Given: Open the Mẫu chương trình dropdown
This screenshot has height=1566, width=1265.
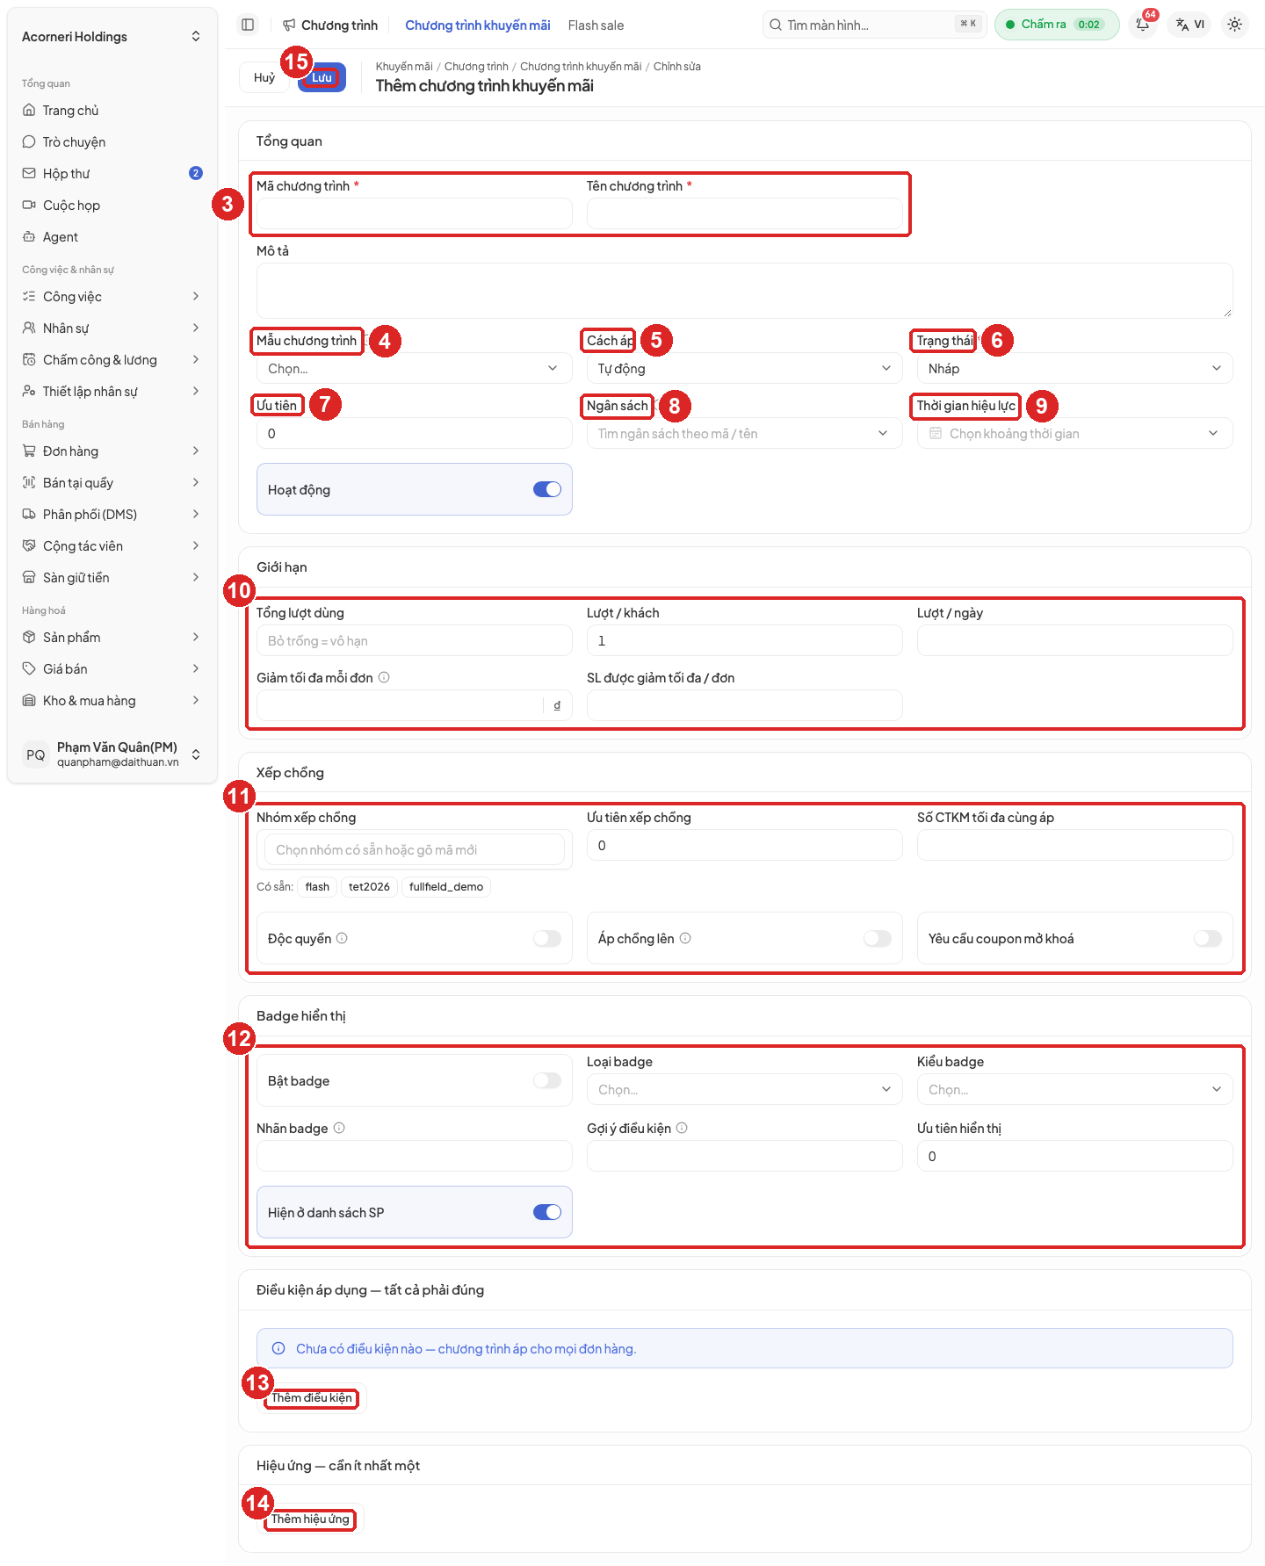Looking at the screenshot, I should pos(414,369).
